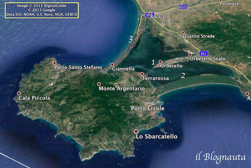Select the Orbetello Scalo placemark marker
The height and width of the screenshot is (168, 251).
[x=190, y=55]
